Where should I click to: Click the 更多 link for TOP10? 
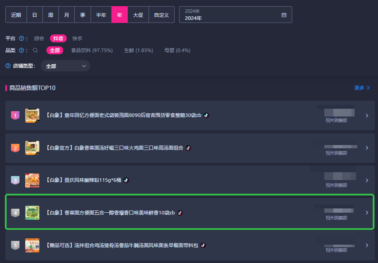362,88
